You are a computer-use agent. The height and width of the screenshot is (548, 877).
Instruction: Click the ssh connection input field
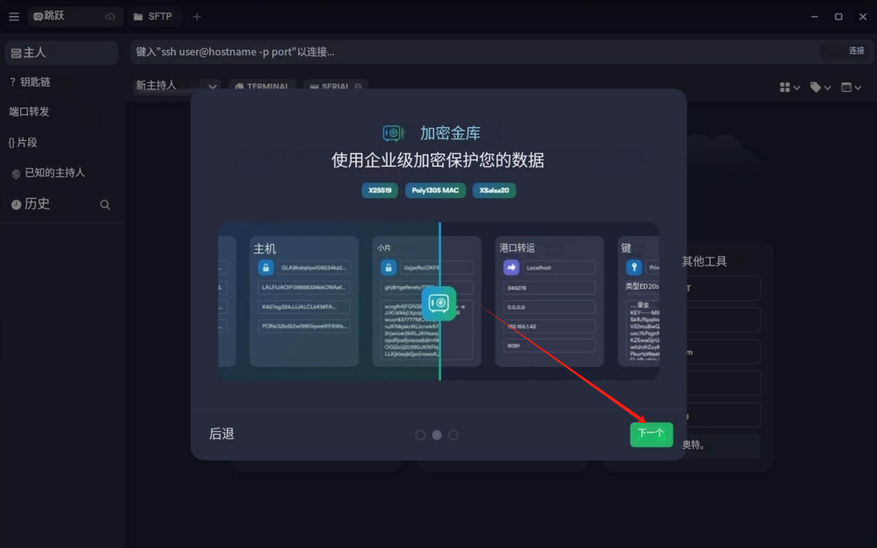click(x=473, y=52)
